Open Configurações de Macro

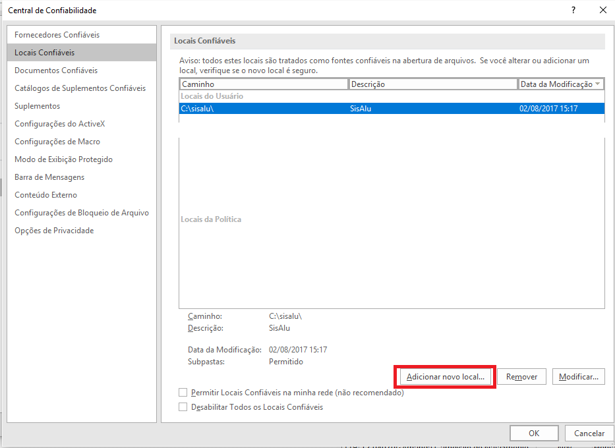coord(82,142)
